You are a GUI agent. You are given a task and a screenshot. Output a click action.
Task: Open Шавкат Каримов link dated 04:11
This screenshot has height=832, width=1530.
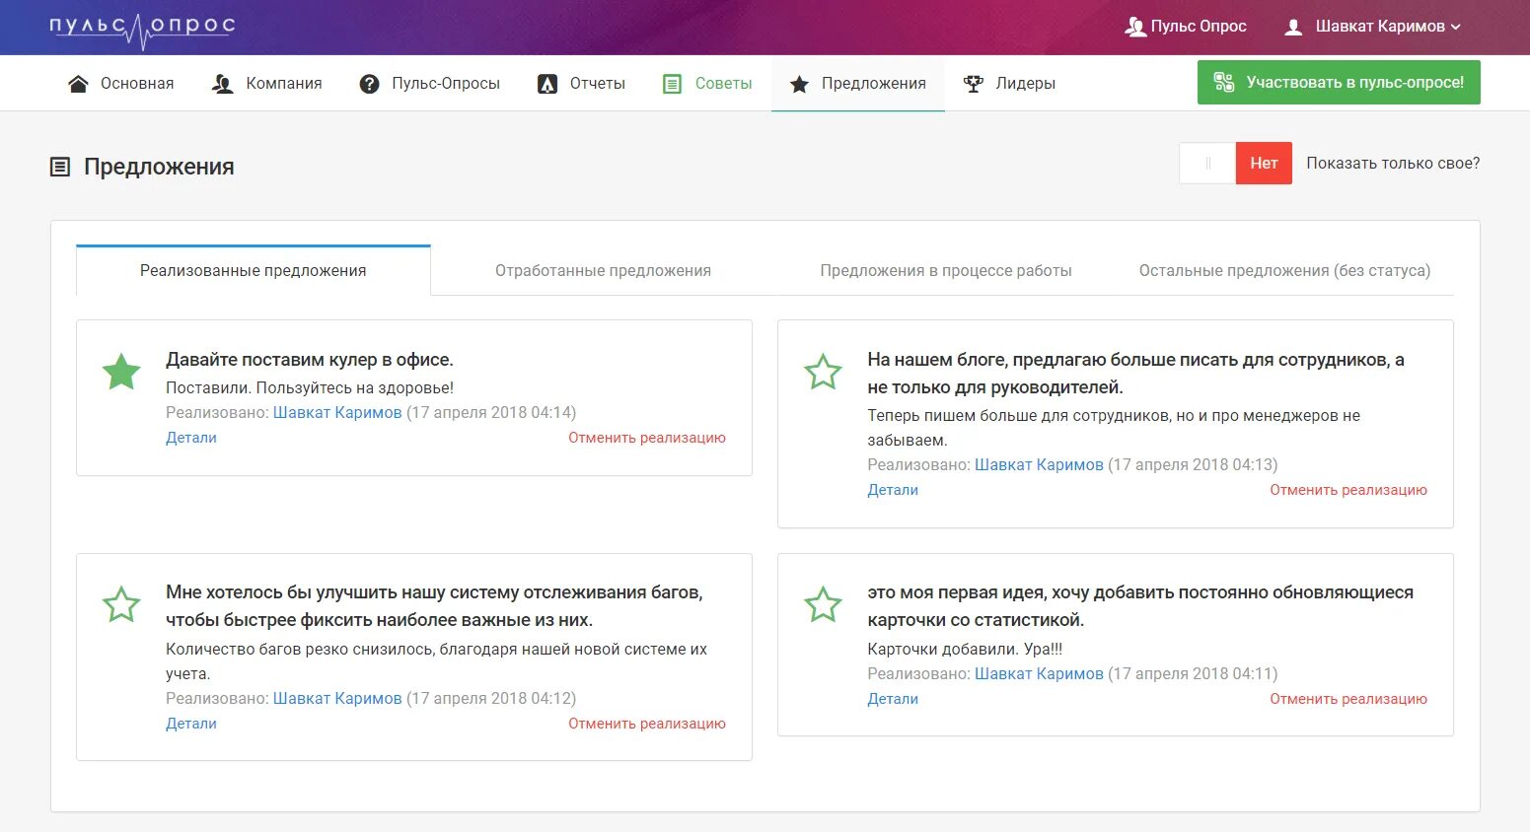click(x=1039, y=674)
